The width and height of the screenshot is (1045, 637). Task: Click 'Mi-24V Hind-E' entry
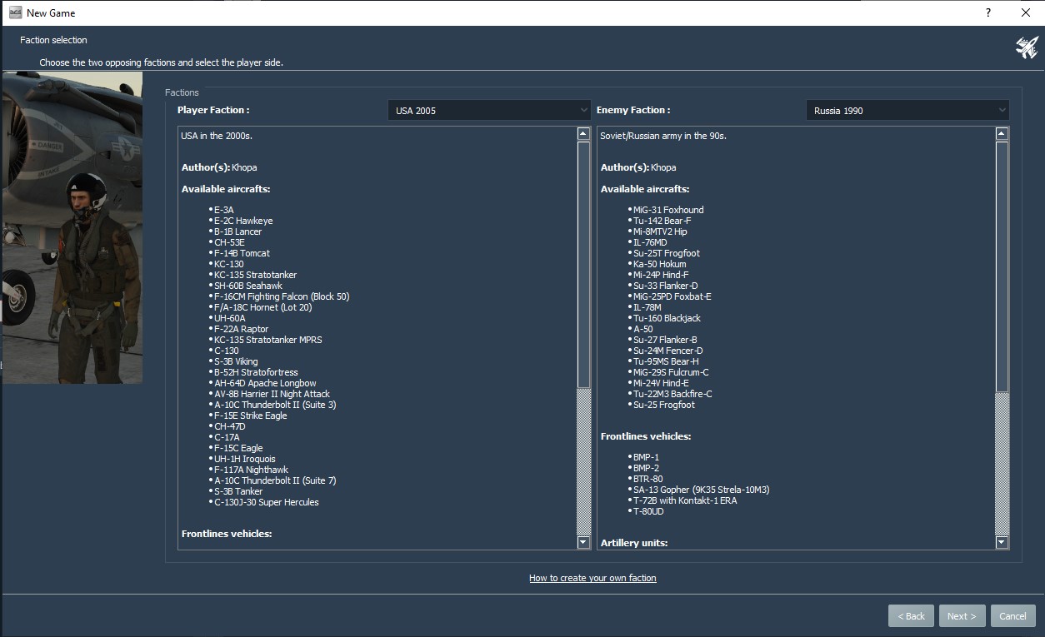(x=661, y=383)
